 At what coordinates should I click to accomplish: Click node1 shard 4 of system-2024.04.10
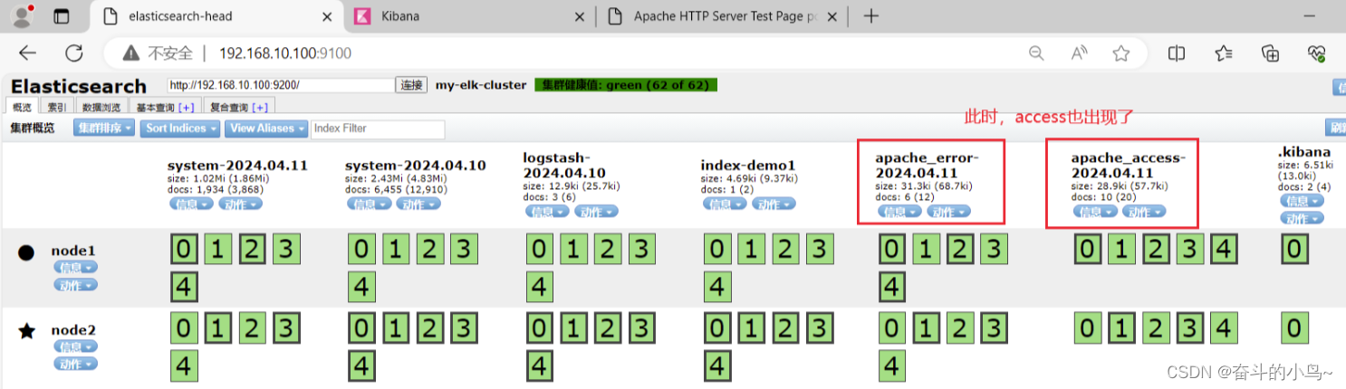[x=361, y=288]
